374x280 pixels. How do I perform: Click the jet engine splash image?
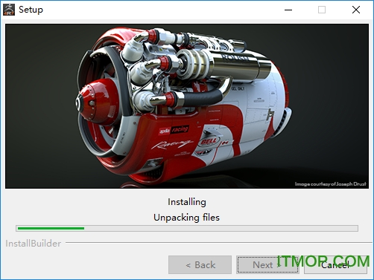[x=187, y=106]
